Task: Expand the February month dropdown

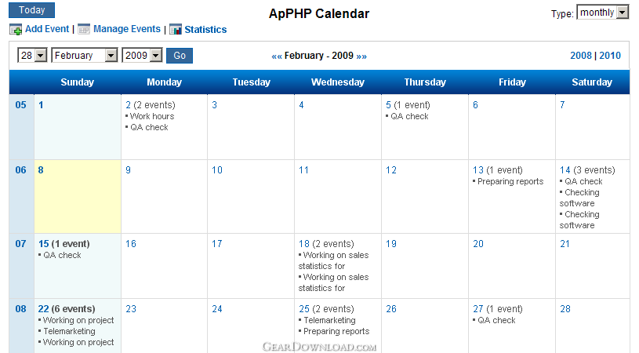Action: (85, 56)
